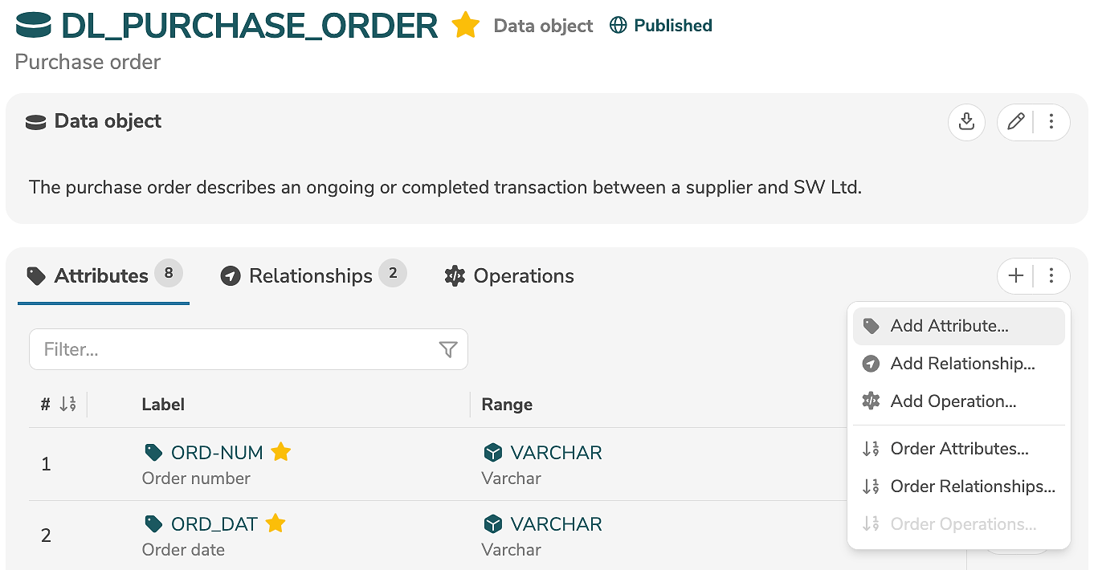The height and width of the screenshot is (570, 1094).
Task: Click the pencil edit icon
Action: point(1016,122)
